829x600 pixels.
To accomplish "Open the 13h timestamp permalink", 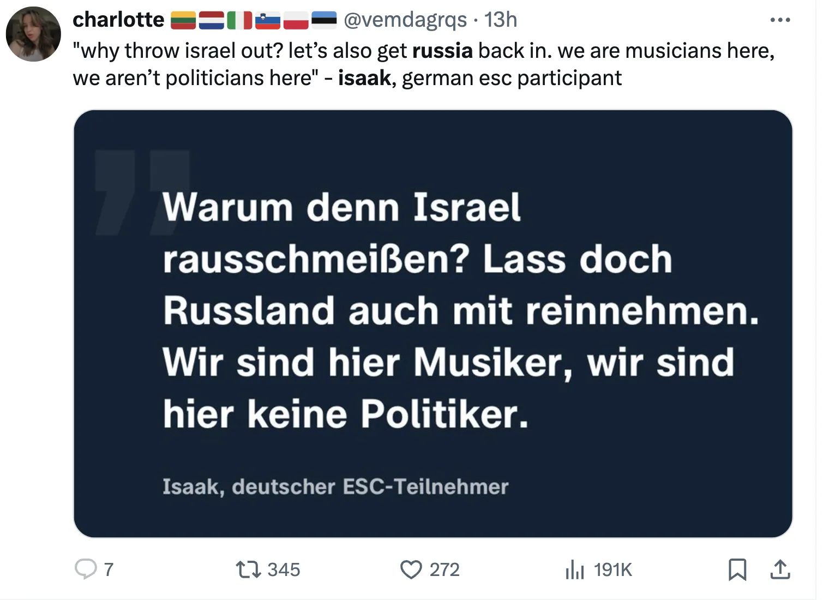I will [501, 20].
